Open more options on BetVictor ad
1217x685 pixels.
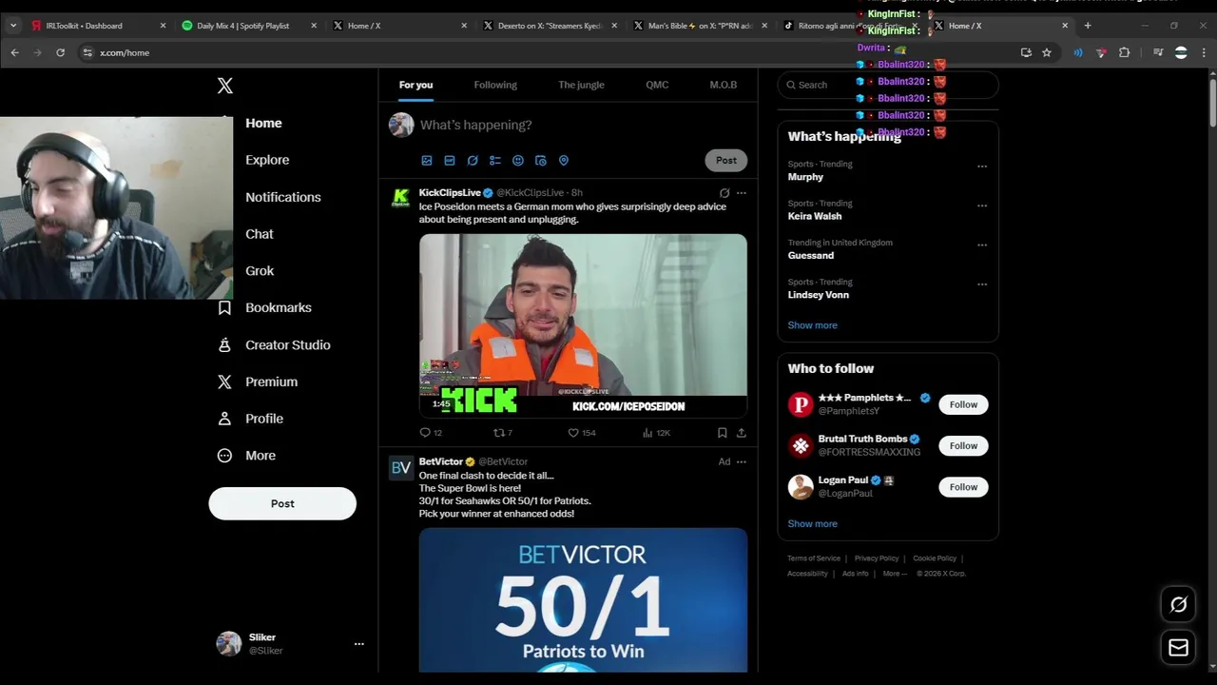742,461
